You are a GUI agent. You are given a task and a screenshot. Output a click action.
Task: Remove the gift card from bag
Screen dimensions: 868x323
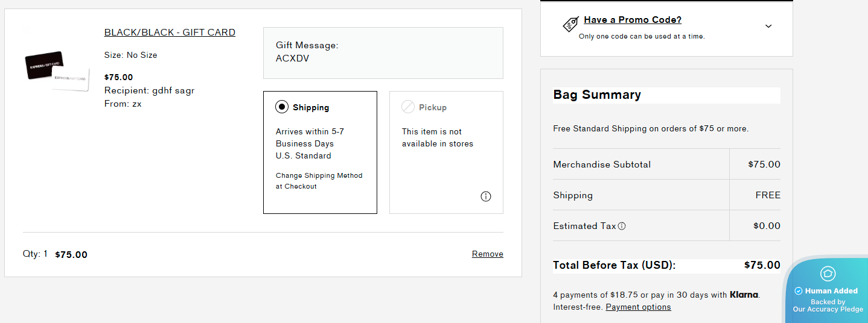487,254
